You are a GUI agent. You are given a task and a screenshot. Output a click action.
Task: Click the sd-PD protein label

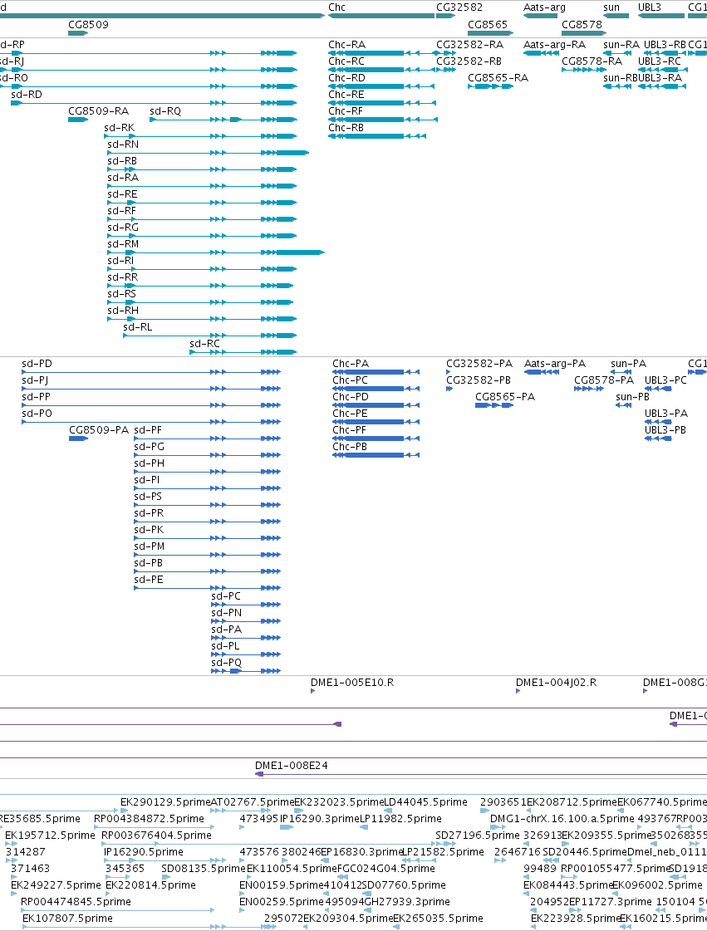37,364
